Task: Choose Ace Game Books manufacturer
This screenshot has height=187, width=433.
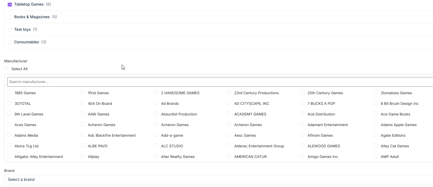Action: tap(376, 114)
